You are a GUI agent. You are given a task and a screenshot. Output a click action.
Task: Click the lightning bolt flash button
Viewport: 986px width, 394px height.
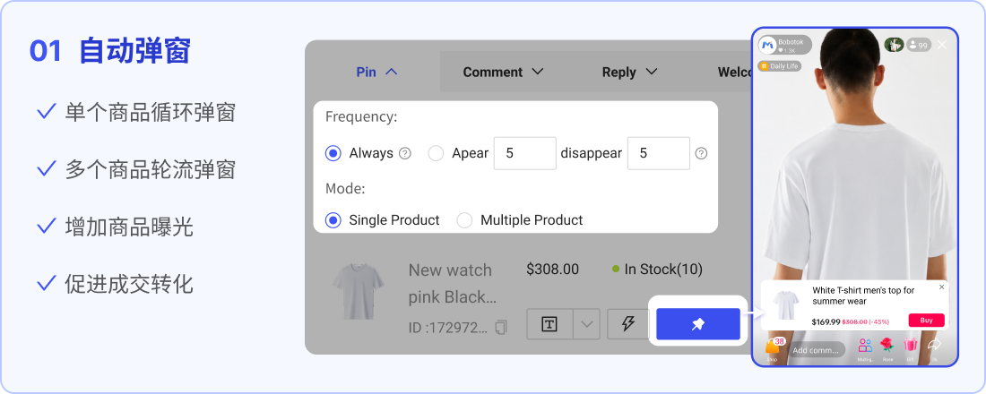click(x=627, y=324)
